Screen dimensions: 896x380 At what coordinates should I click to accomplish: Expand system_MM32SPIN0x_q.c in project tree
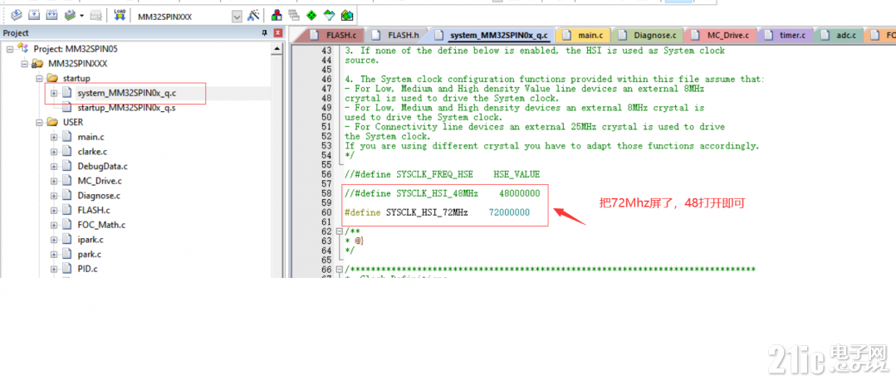tap(54, 93)
